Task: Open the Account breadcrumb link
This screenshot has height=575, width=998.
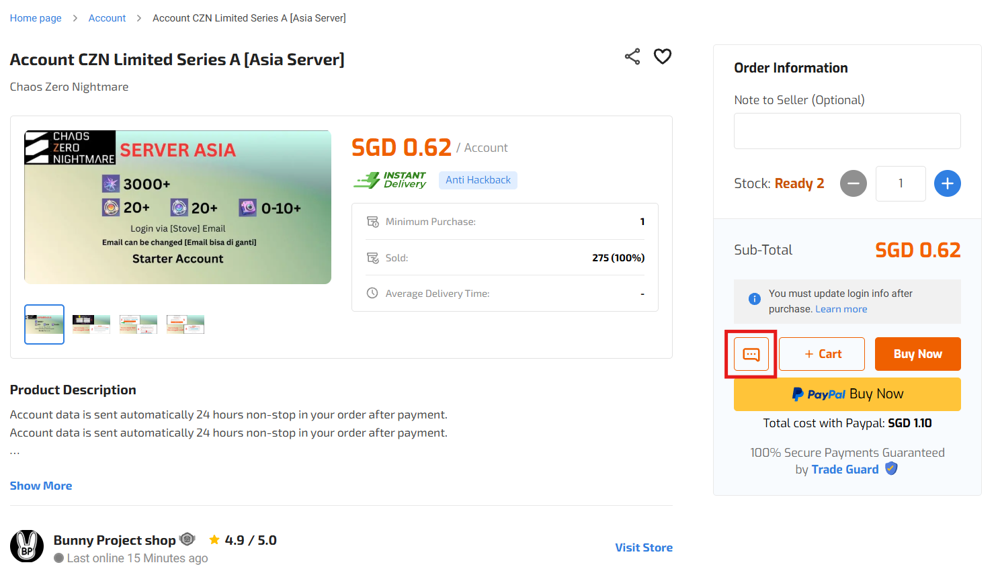Action: (x=107, y=18)
